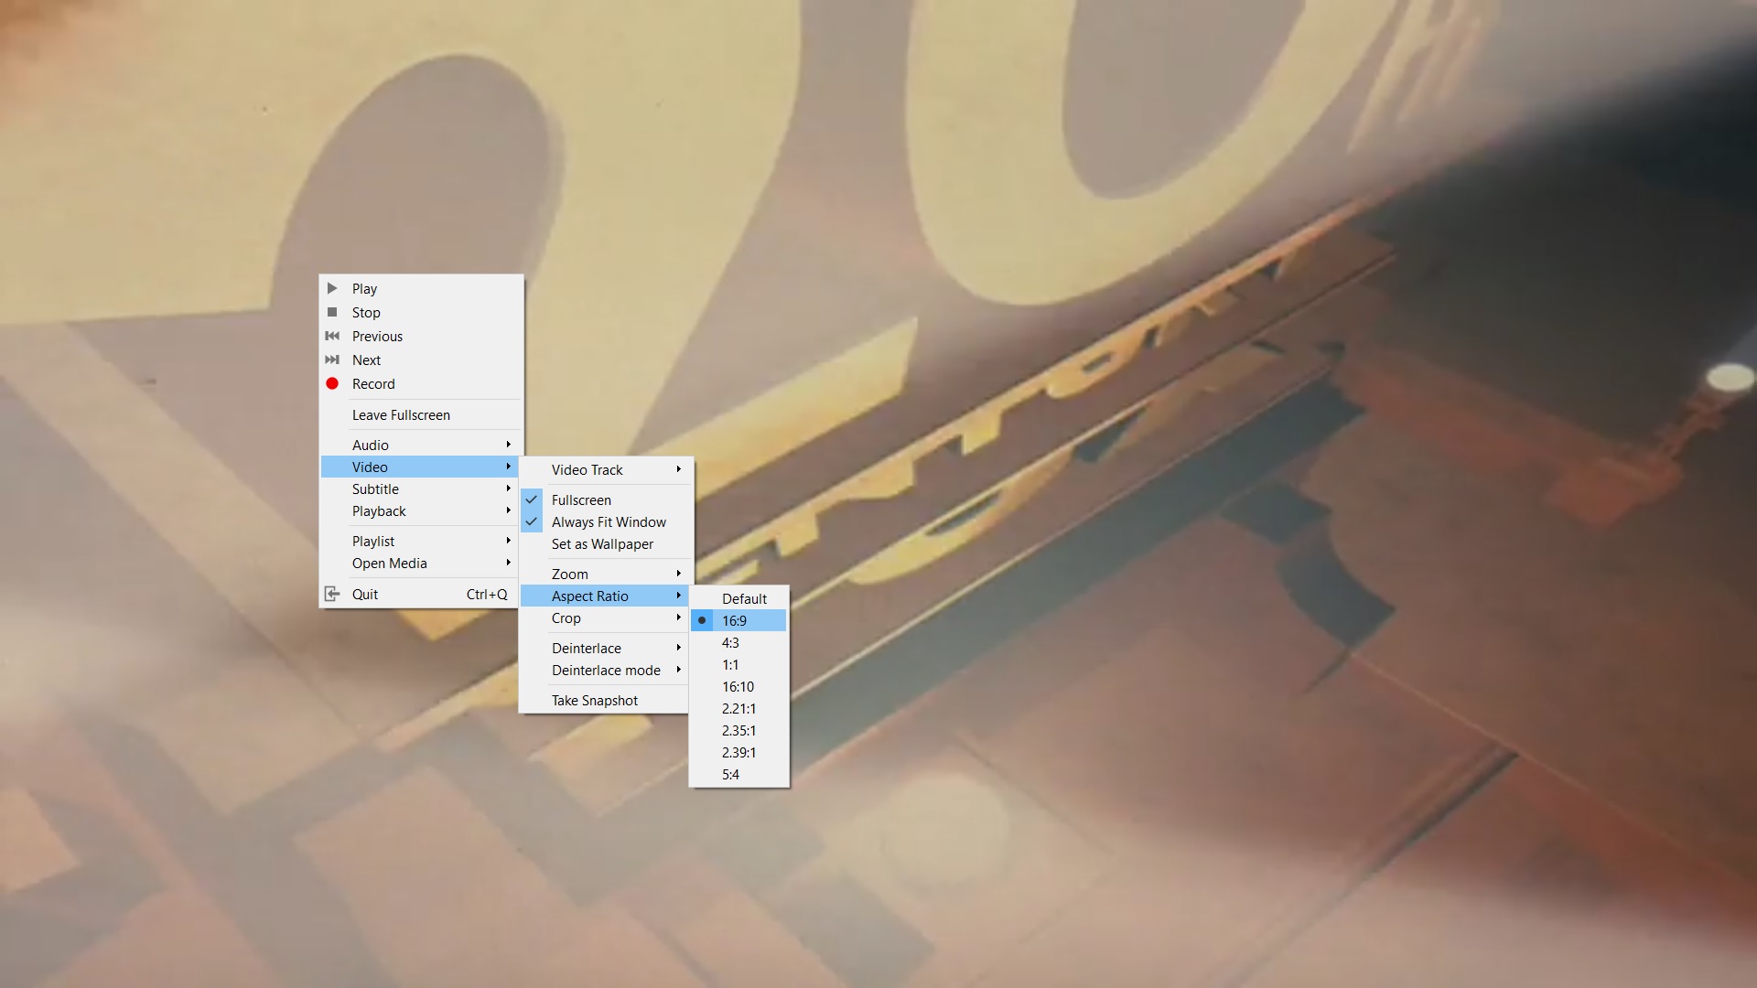Choose the 4:3 aspect ratio
Image resolution: width=1757 pixels, height=988 pixels.
pos(738,642)
